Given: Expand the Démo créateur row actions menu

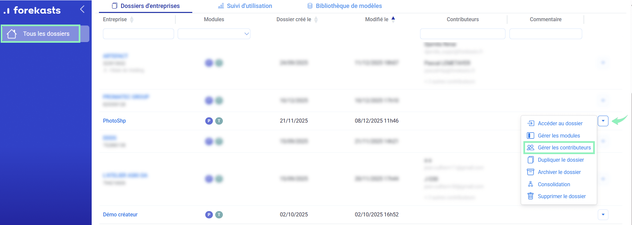Looking at the screenshot, I should pyautogui.click(x=603, y=215).
